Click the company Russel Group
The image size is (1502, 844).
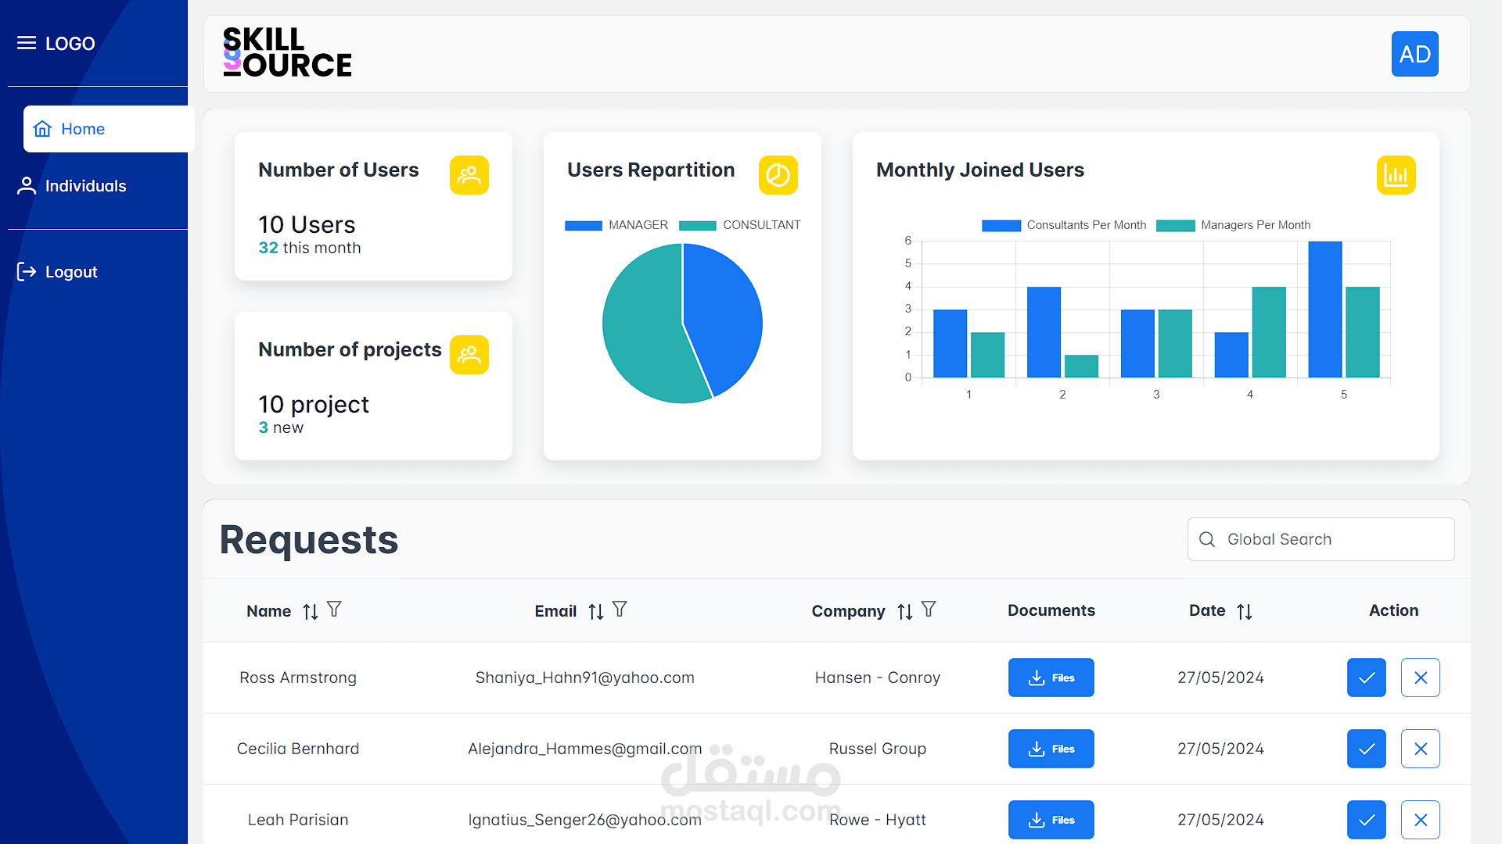pyautogui.click(x=878, y=749)
